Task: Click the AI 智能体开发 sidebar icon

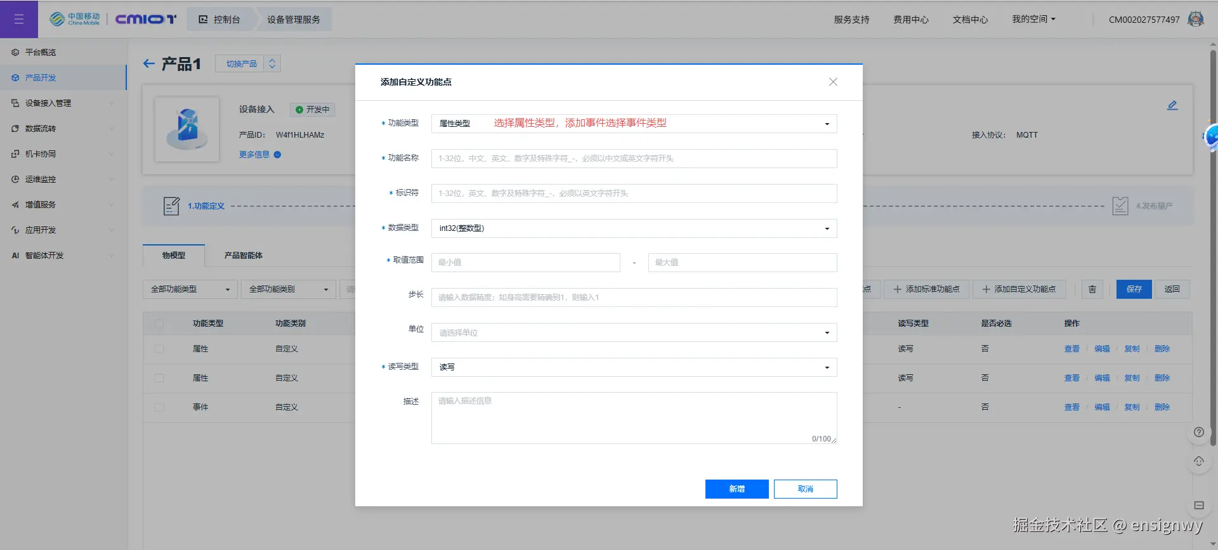Action: coord(15,256)
